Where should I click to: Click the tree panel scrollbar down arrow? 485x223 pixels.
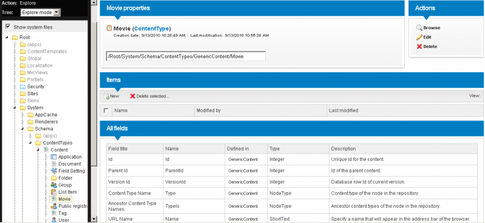94,219
